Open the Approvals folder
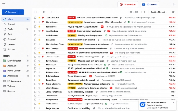 pos(16,66)
